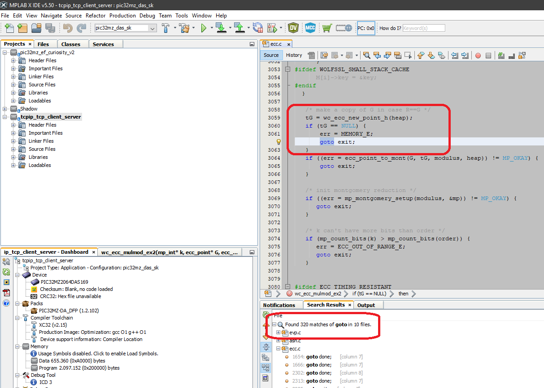The image size is (544, 388).
Task: Click the Debug Project icon
Action: [x=272, y=28]
